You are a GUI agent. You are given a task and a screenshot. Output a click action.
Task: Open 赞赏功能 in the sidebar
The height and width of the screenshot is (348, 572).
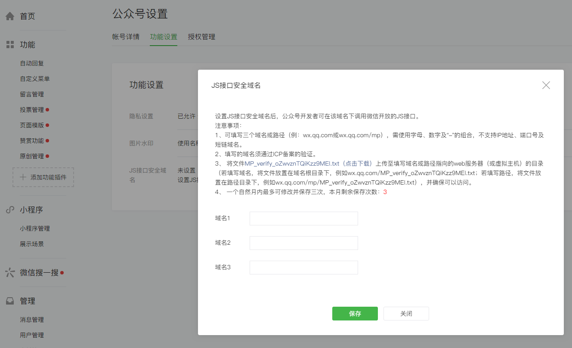pos(32,141)
